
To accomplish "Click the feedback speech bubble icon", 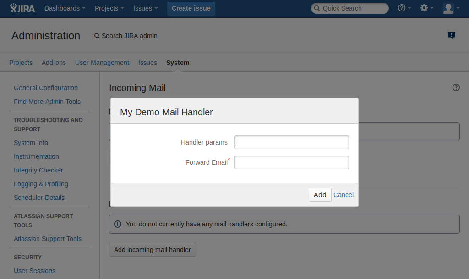I will pyautogui.click(x=452, y=36).
